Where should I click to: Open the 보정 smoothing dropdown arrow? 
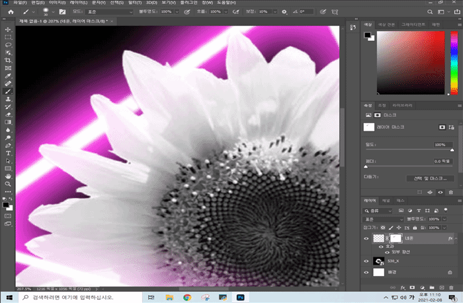point(275,12)
